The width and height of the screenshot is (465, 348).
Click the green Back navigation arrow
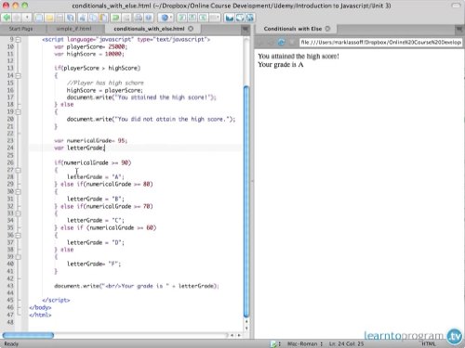point(7,18)
